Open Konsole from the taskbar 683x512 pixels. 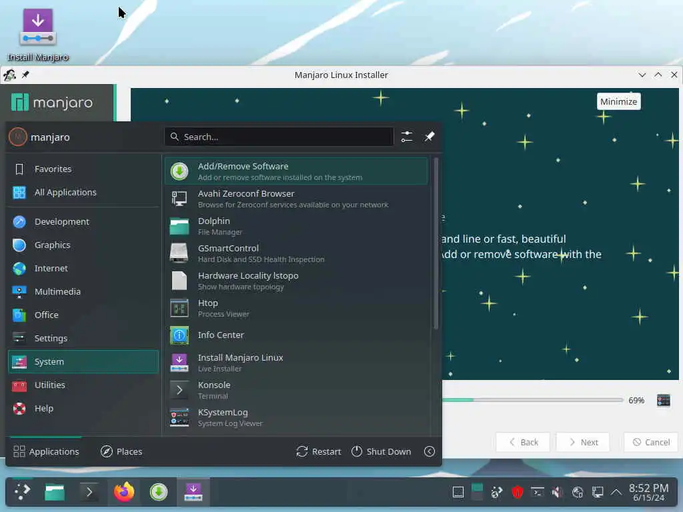click(x=89, y=492)
